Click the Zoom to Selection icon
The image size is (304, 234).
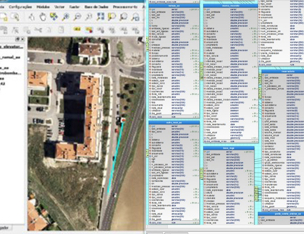point(112,17)
